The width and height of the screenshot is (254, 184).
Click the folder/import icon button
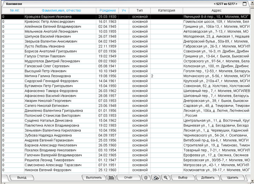click(x=156, y=178)
